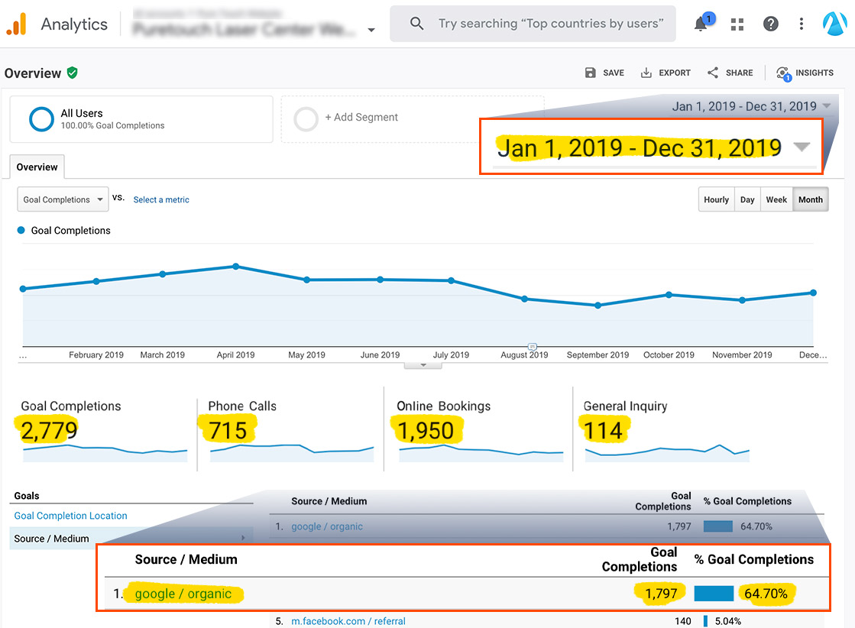
Task: Select the Month view tab
Action: coord(810,199)
